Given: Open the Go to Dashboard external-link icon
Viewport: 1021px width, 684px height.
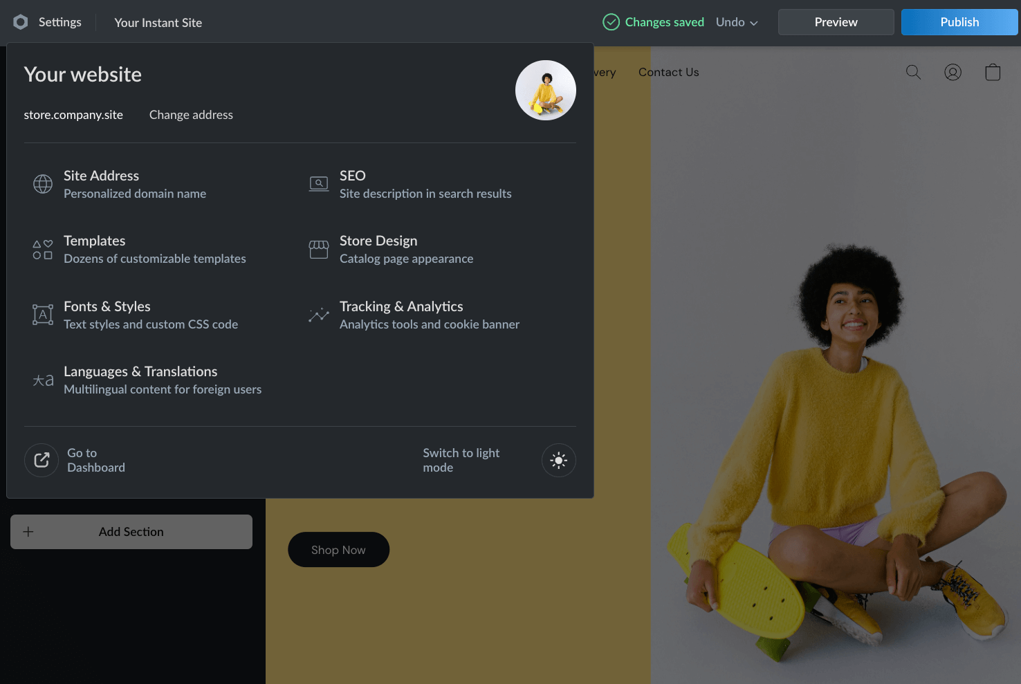Looking at the screenshot, I should (41, 460).
